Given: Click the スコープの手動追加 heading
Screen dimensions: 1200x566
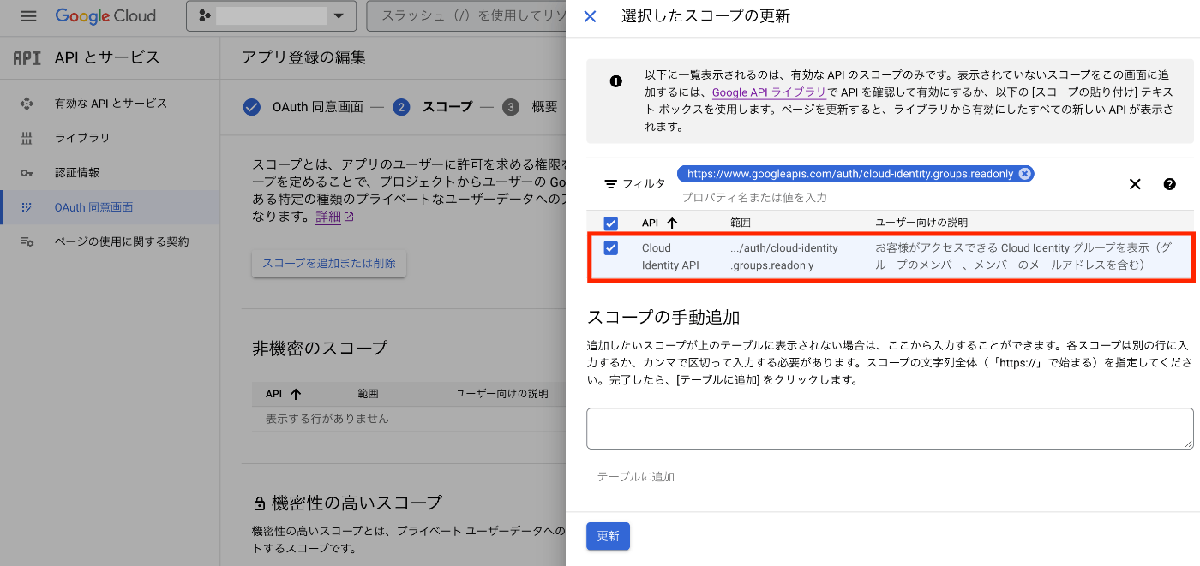Looking at the screenshot, I should click(x=663, y=317).
